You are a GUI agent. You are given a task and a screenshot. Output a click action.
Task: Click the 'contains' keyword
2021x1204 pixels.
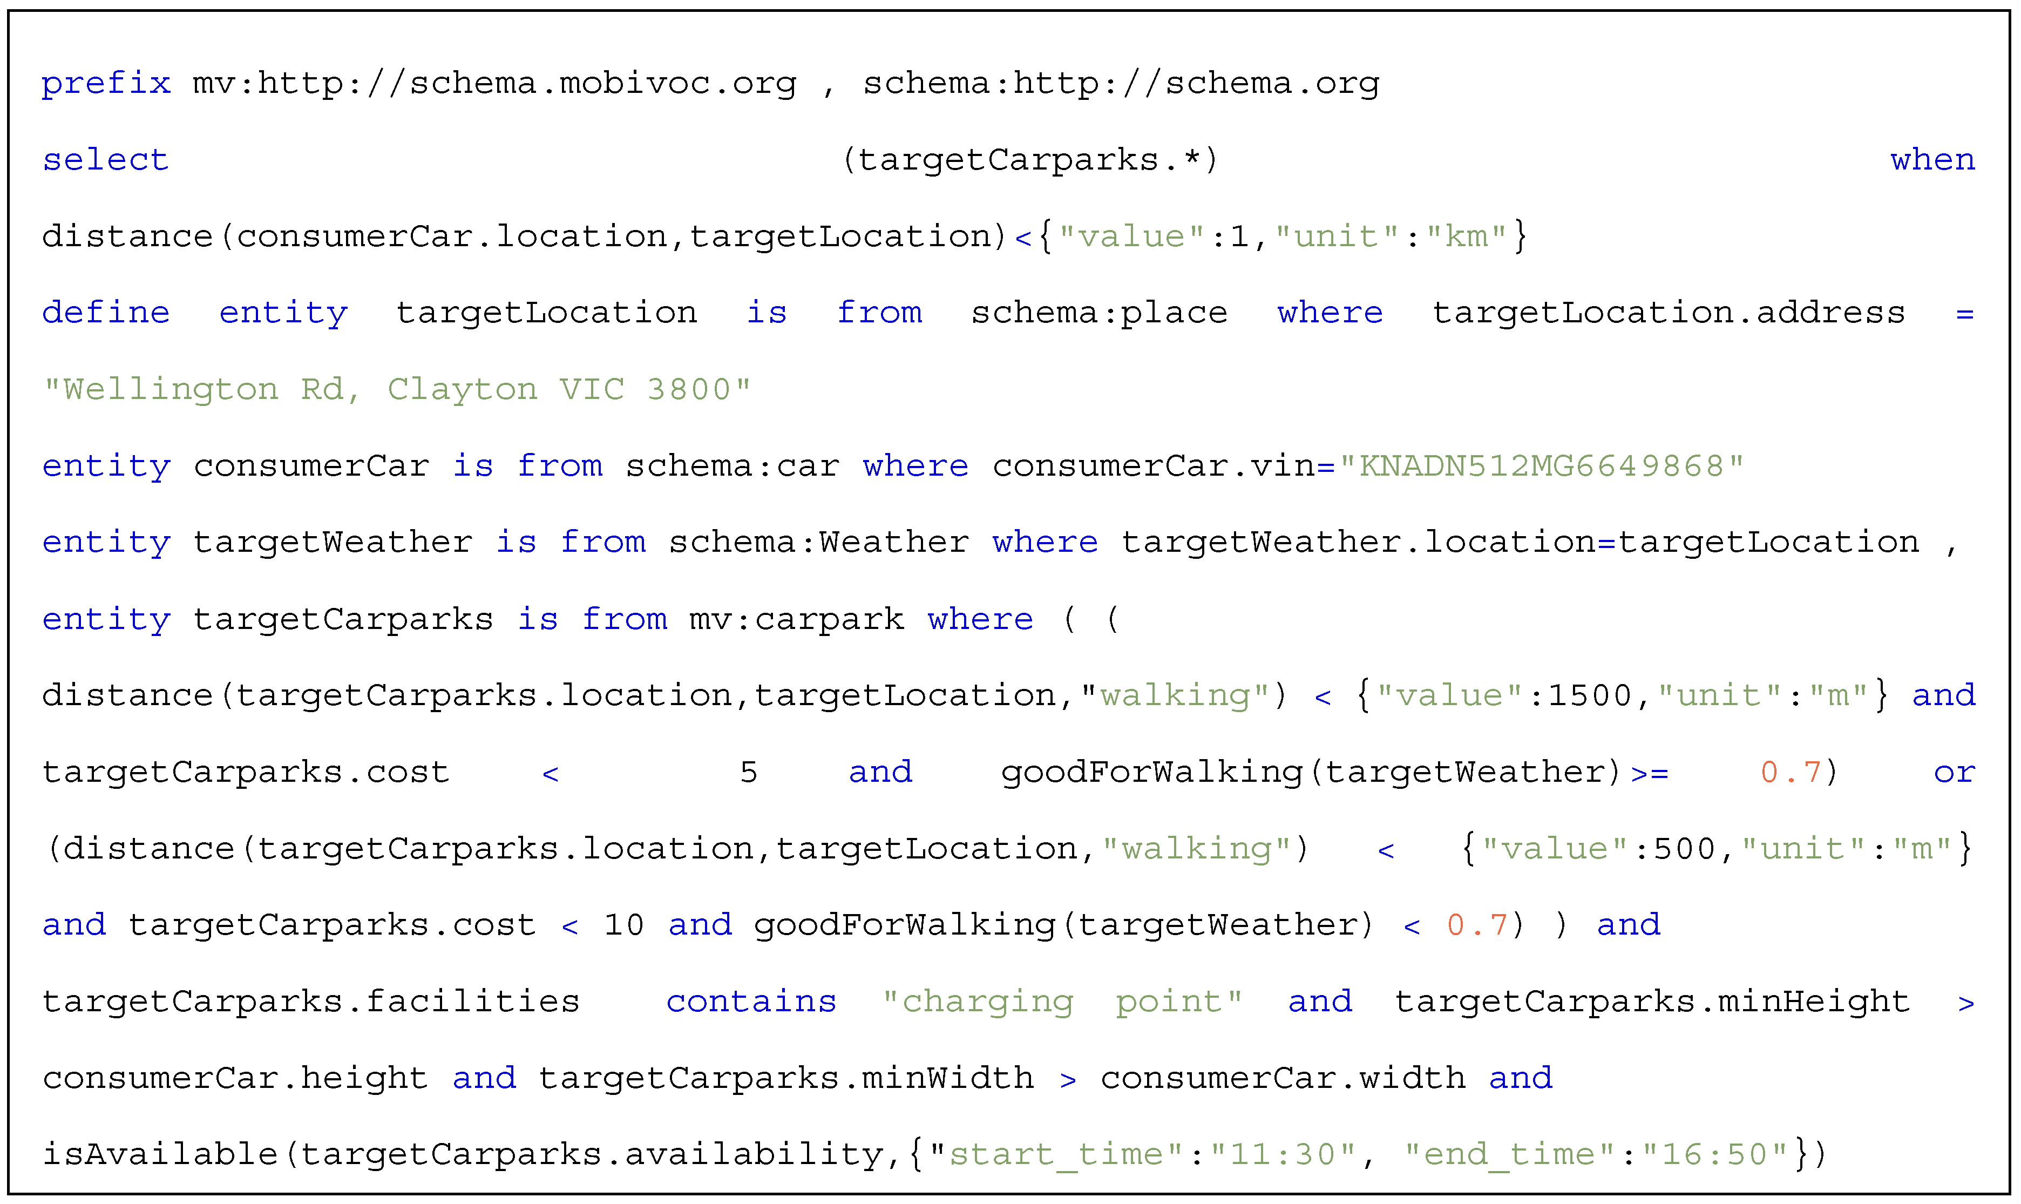(751, 1002)
